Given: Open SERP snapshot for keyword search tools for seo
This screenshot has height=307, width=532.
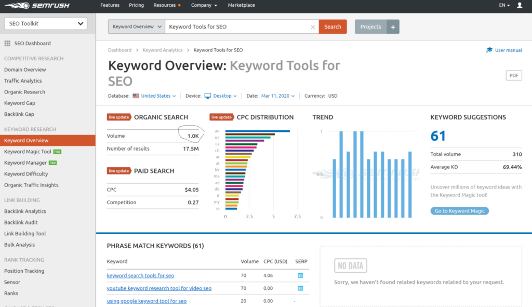Looking at the screenshot, I should (x=300, y=275).
